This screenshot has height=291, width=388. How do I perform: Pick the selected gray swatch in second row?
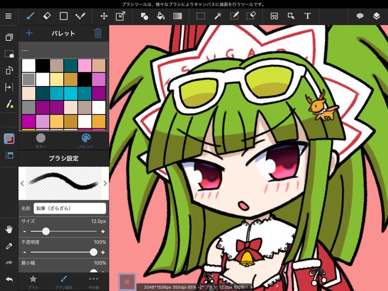tap(29, 79)
